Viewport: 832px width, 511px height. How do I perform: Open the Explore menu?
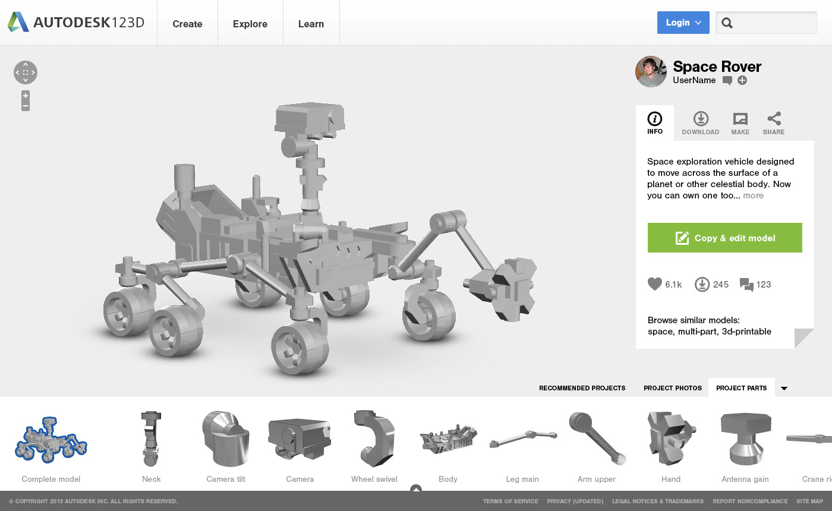coord(250,24)
